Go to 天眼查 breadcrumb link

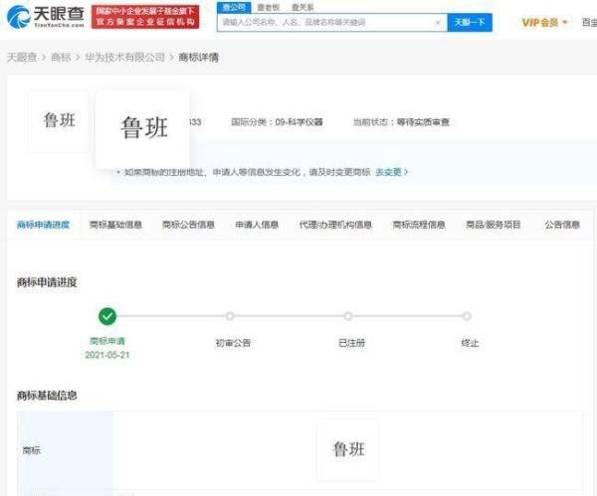(22, 58)
